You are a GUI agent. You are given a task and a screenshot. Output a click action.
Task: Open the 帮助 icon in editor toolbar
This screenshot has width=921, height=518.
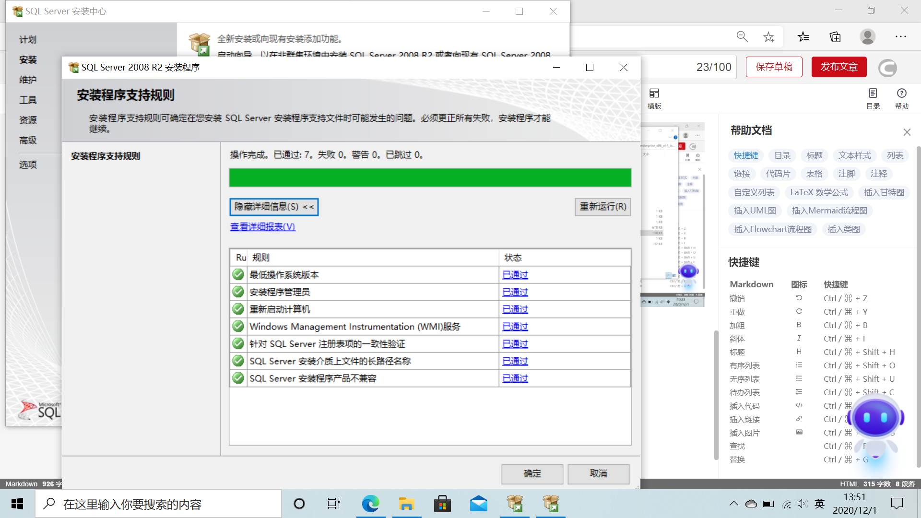coord(902,98)
